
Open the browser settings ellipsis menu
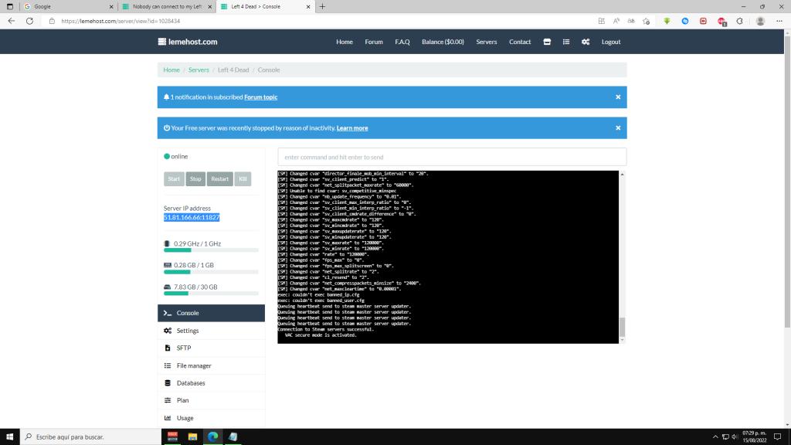coord(779,21)
